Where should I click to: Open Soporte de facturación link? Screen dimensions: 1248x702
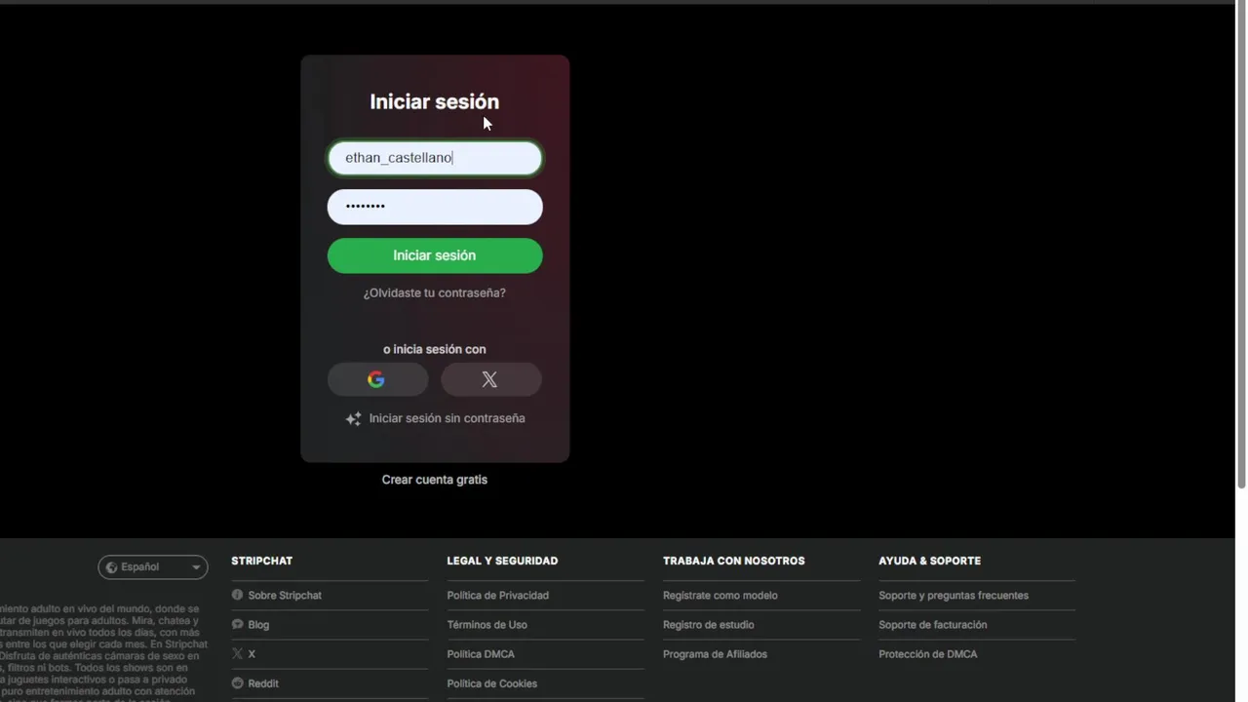[933, 624]
